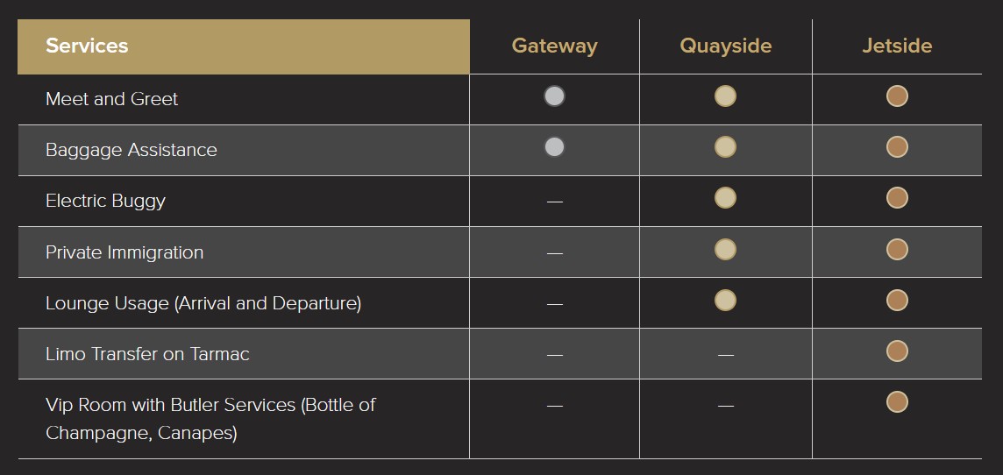Select the Quayside column header
This screenshot has height=475, width=1003.
[725, 46]
